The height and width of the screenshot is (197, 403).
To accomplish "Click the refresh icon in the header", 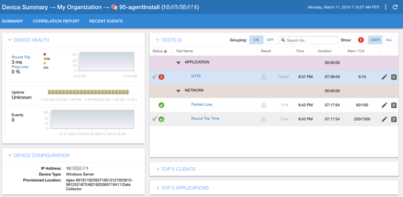I will tap(395, 7).
